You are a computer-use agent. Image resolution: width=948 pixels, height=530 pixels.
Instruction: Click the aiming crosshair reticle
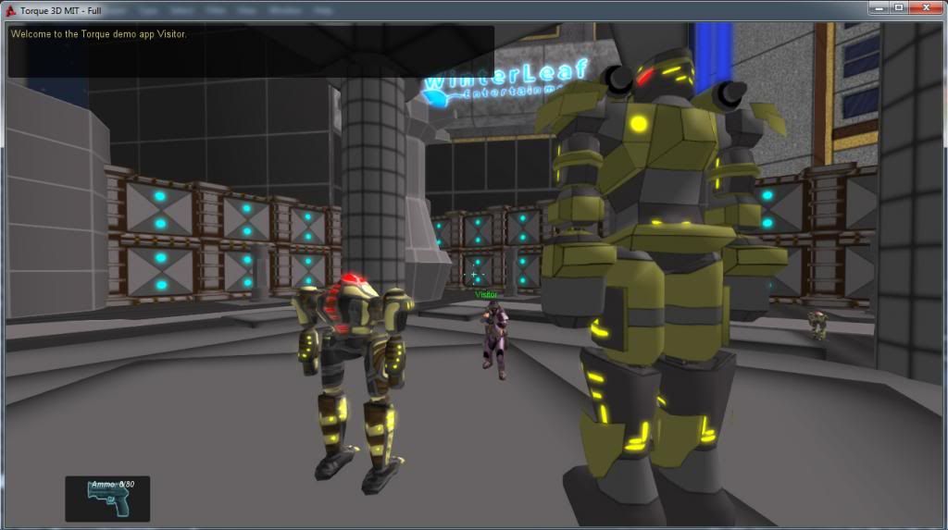[474, 275]
